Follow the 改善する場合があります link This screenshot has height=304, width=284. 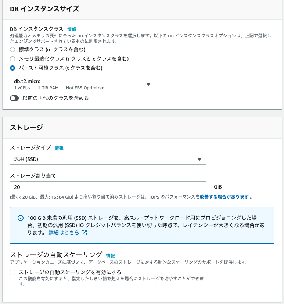pos(224,197)
